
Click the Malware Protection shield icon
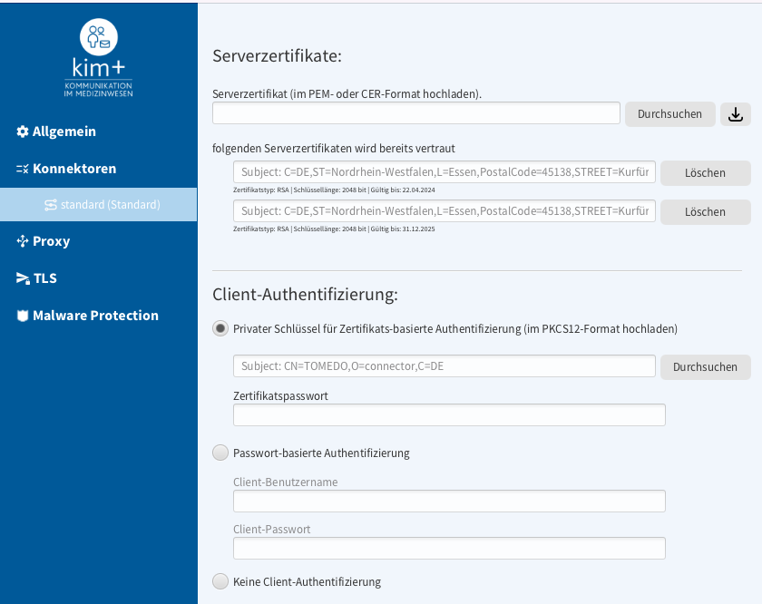(23, 316)
